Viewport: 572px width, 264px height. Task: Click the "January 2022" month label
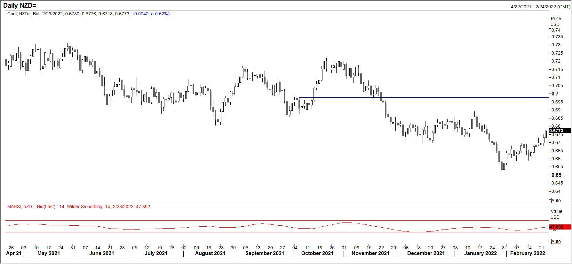pos(481,253)
